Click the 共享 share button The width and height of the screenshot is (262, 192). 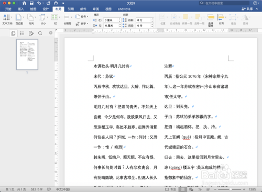point(247,9)
